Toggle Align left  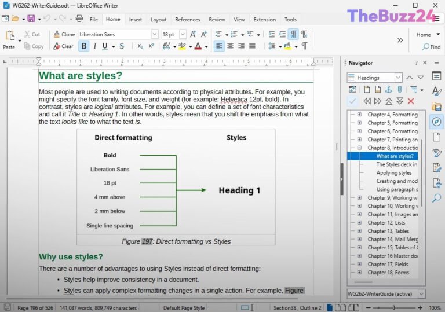(x=219, y=46)
